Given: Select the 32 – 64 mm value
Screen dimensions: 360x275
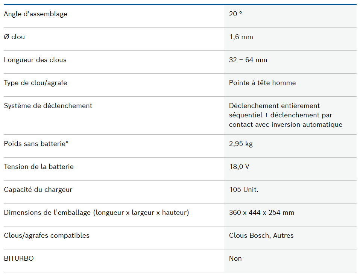Looking at the screenshot, I should tap(248, 60).
